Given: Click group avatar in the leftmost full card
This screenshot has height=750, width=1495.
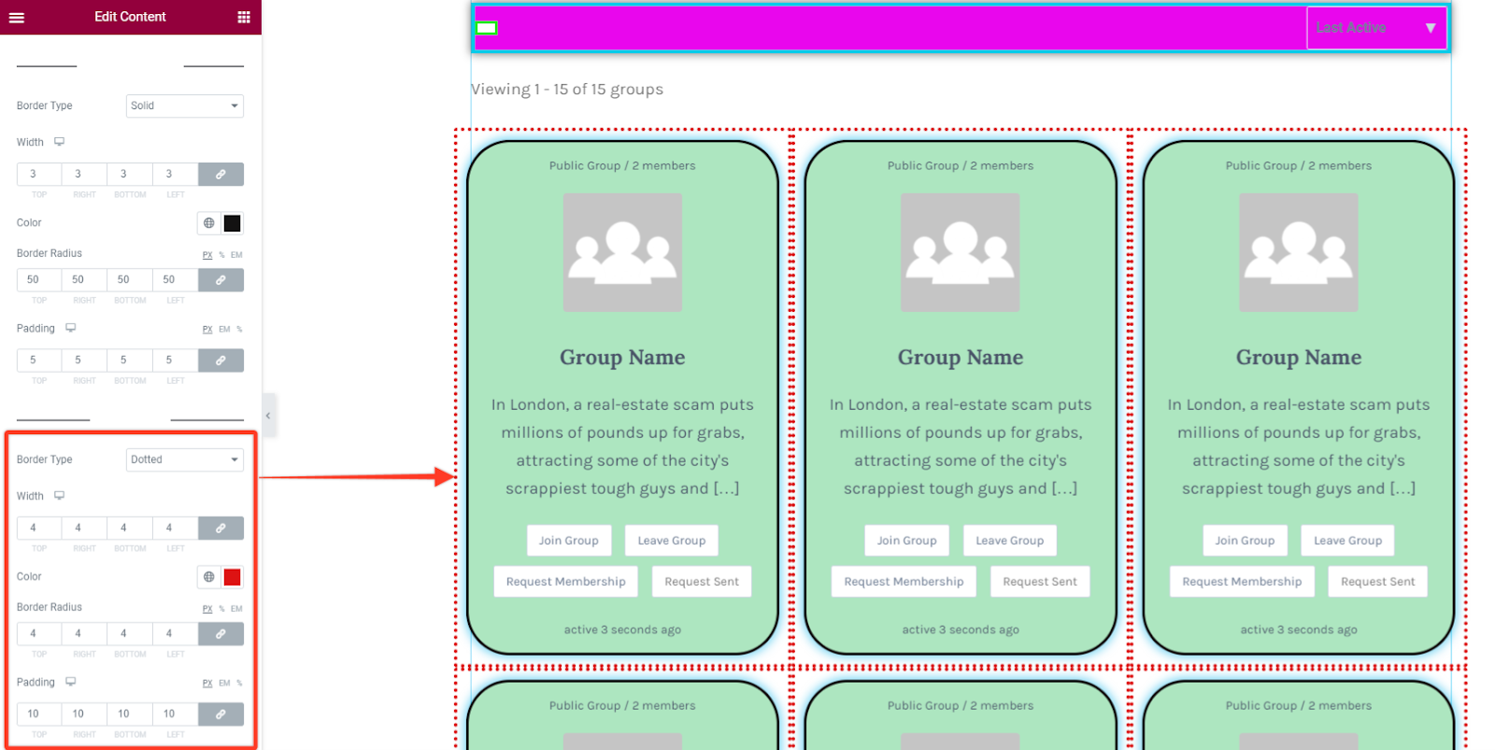Looking at the screenshot, I should coord(622,252).
